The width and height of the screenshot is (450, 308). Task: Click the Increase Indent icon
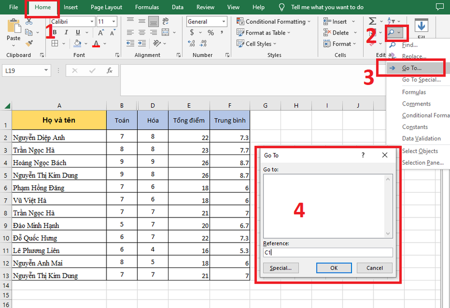click(x=142, y=43)
